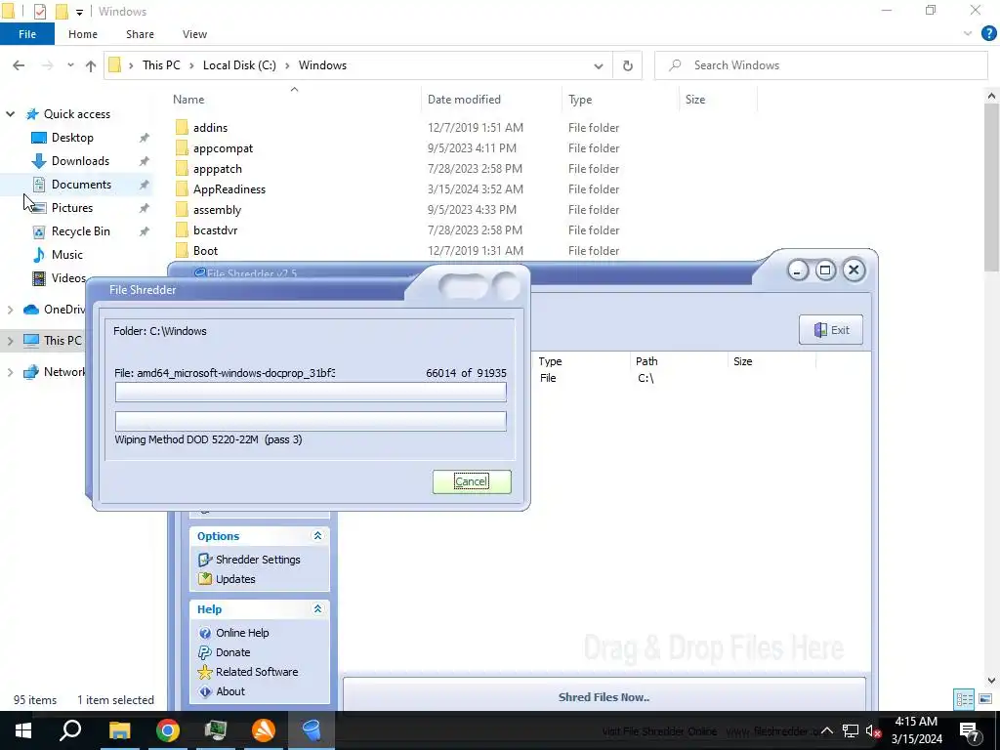Select Recycle Bin in Quick access
Viewport: 1000px width, 750px height.
[x=80, y=230]
